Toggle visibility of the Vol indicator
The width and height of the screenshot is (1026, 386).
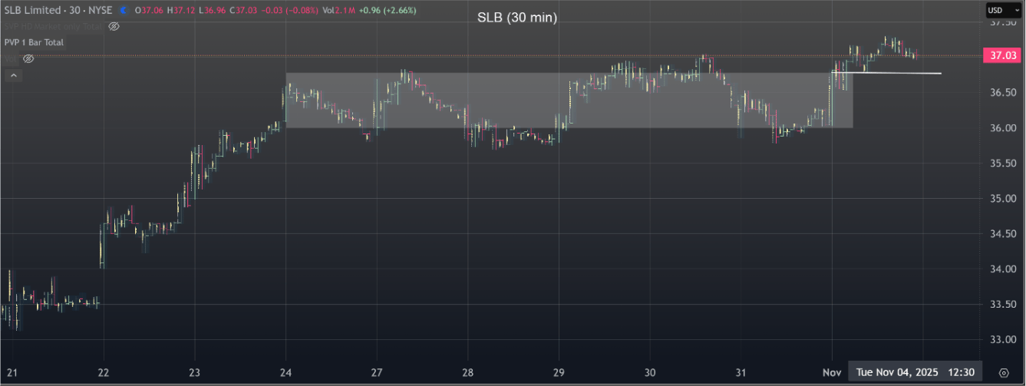[28, 58]
